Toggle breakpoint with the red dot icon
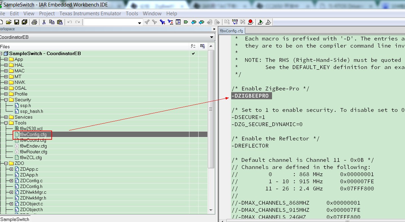405x222 pixels. tap(250, 22)
